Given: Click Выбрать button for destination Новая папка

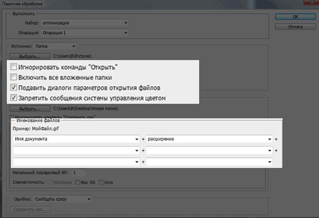Looking at the screenshot, I should click(30, 109).
